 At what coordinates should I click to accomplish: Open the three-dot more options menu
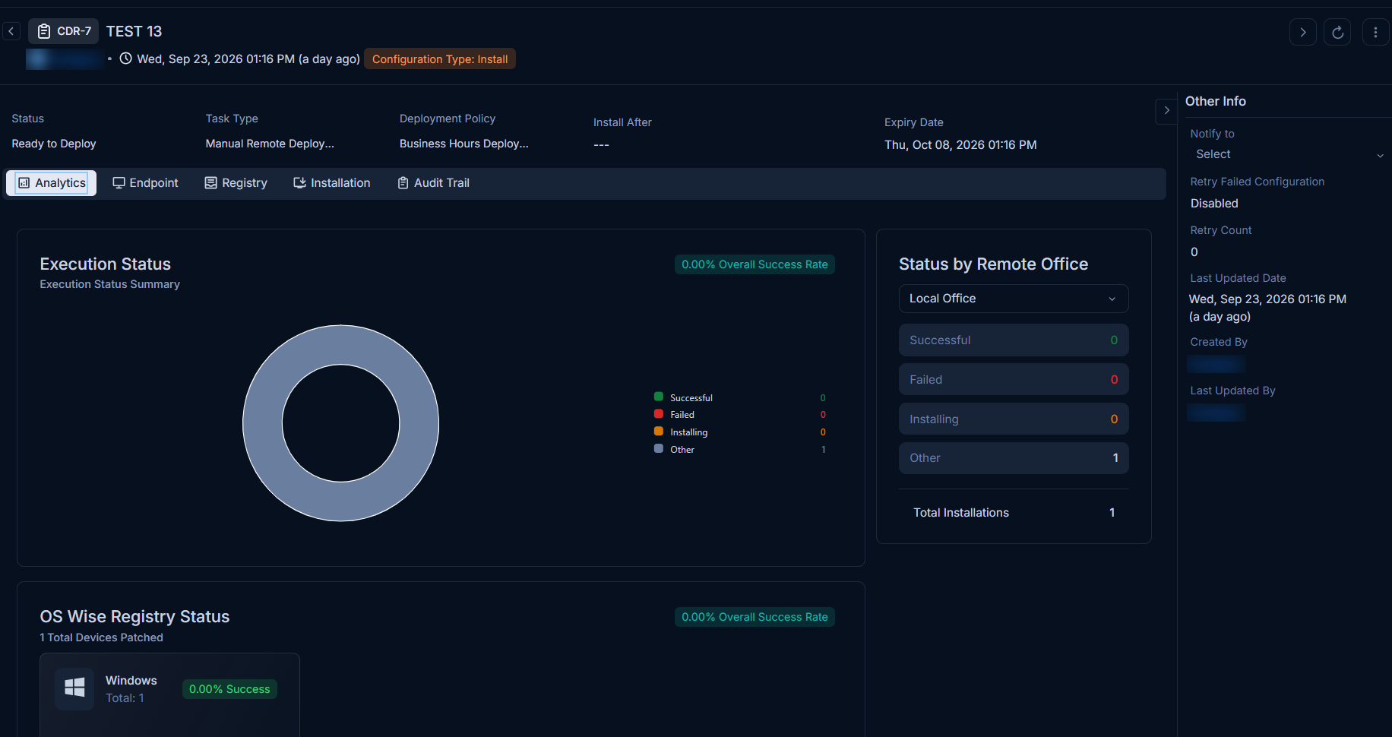[x=1375, y=32]
